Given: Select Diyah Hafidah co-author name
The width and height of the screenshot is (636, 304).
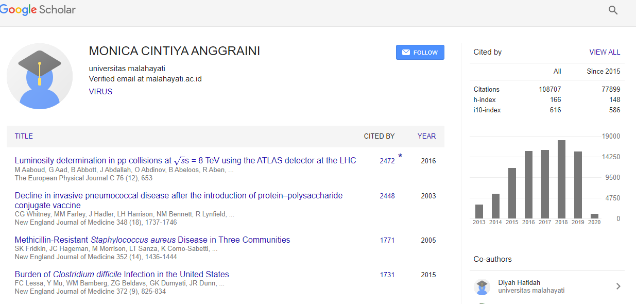Looking at the screenshot, I should point(519,283).
